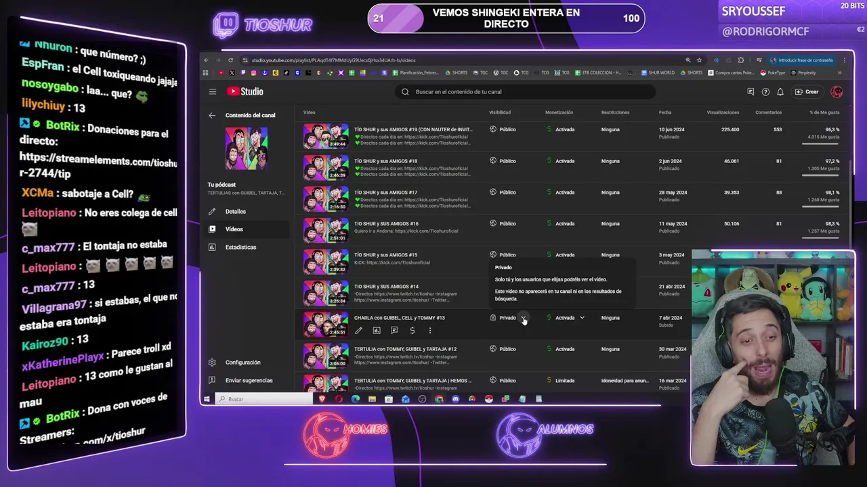Click the Enviar sugerencias feedback icon
This screenshot has width=867, height=487.
tap(212, 380)
